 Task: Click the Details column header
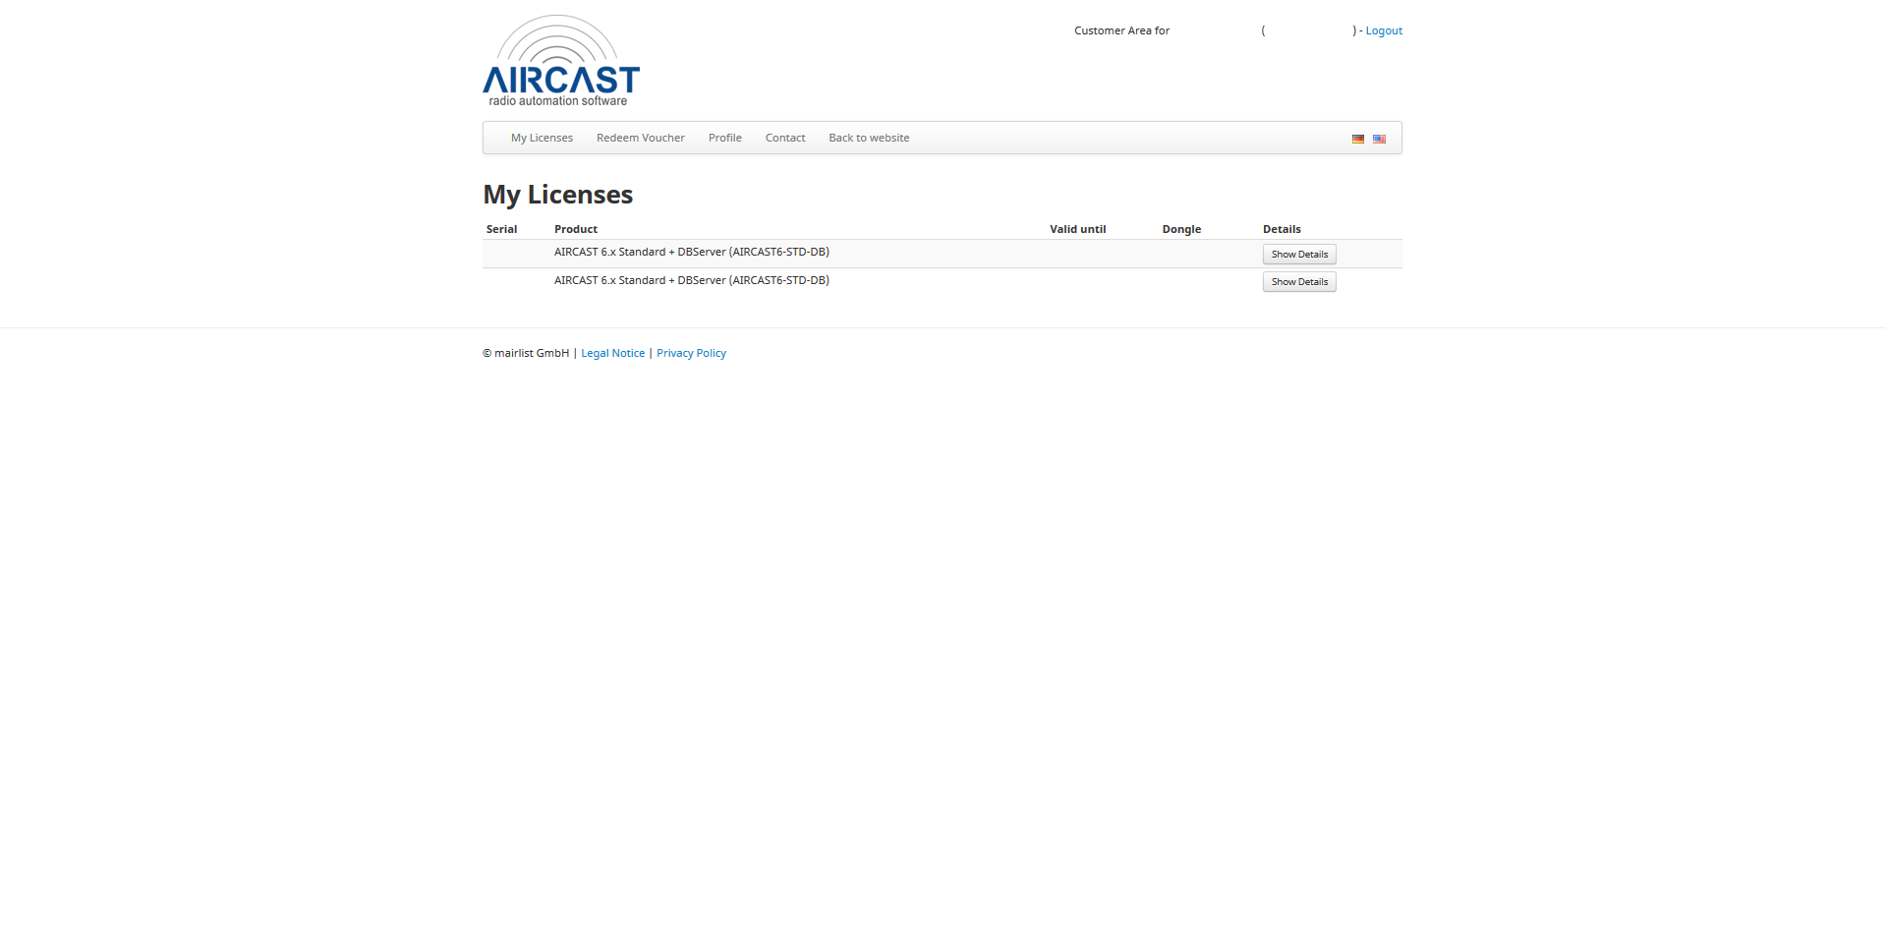click(1282, 229)
